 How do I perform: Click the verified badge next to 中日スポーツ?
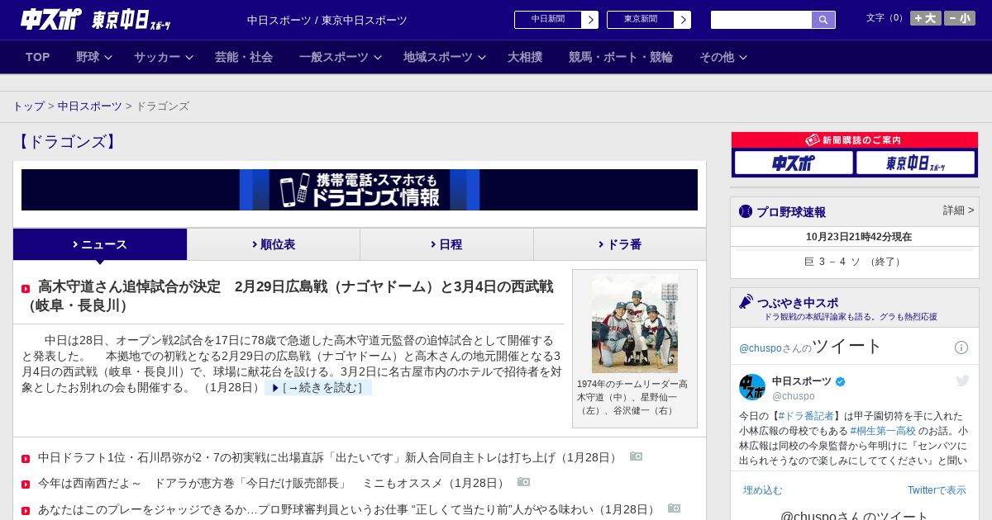841,381
